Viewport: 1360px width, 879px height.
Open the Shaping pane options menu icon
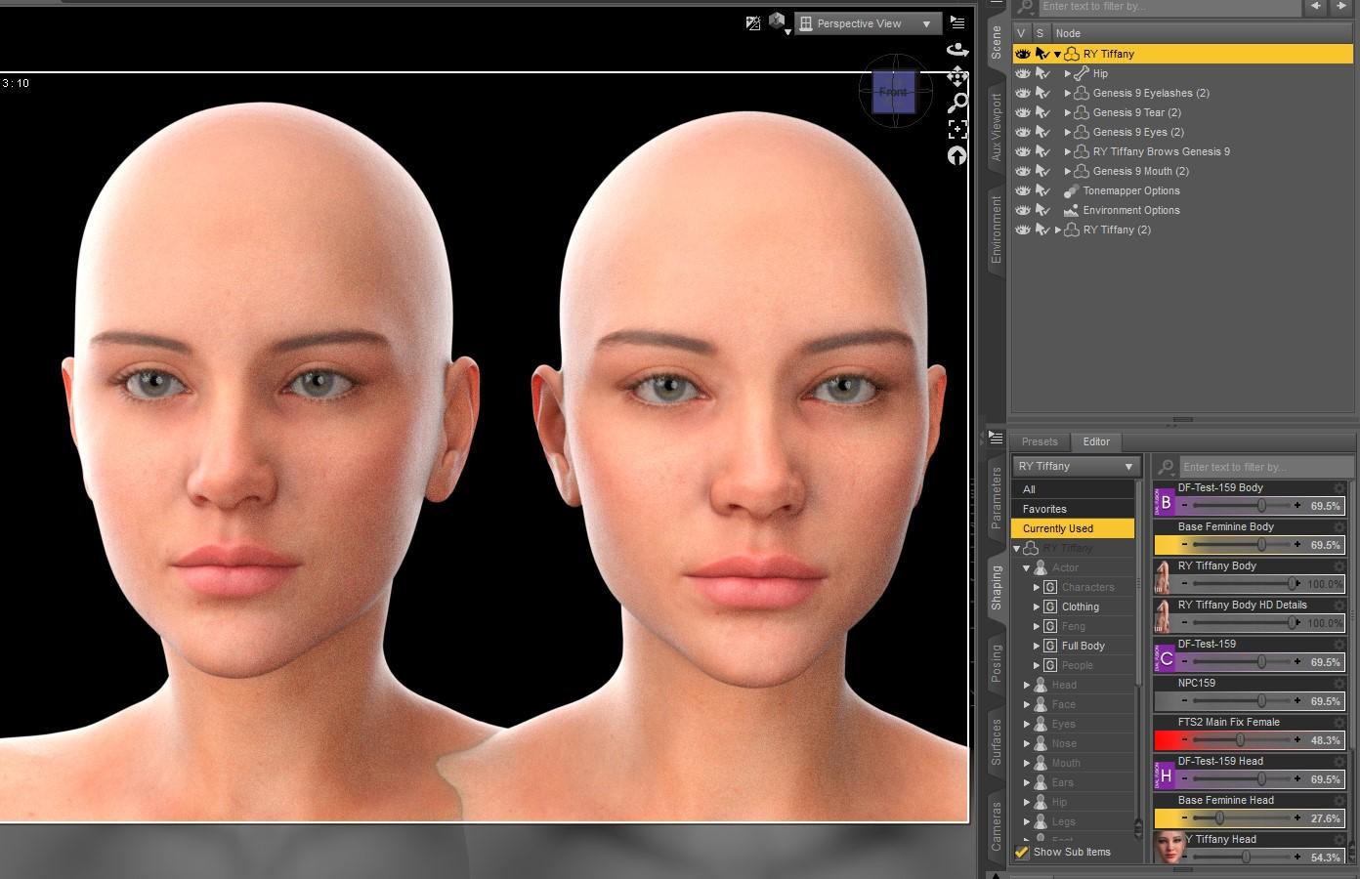point(996,438)
